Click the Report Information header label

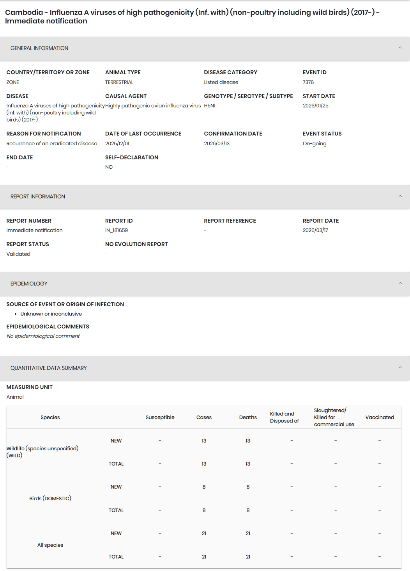pyautogui.click(x=38, y=196)
